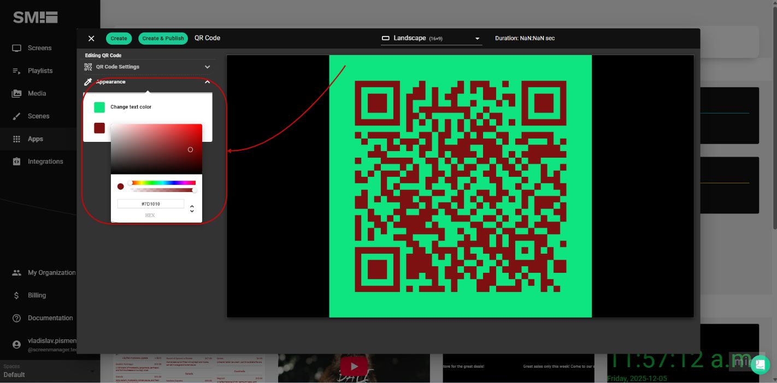Open the Screens section in sidebar
This screenshot has width=777, height=383.
[x=17, y=48]
